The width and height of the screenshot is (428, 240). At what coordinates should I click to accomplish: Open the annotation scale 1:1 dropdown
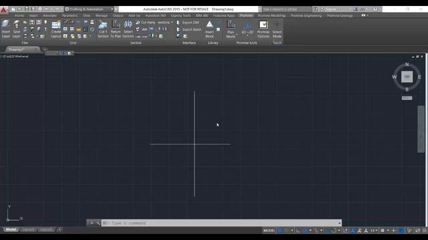coord(374,231)
